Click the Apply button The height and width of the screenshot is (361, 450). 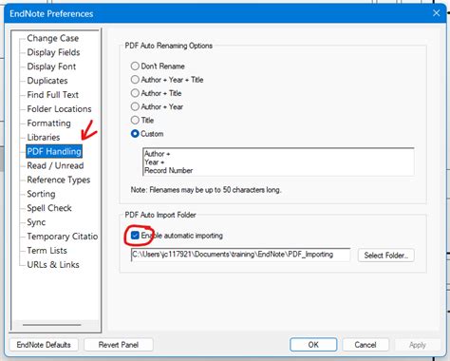(418, 345)
